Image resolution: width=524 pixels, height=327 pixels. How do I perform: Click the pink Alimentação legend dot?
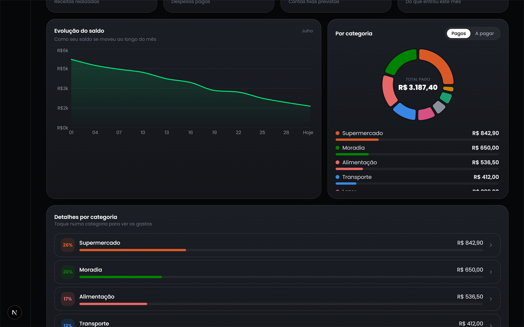coord(337,162)
